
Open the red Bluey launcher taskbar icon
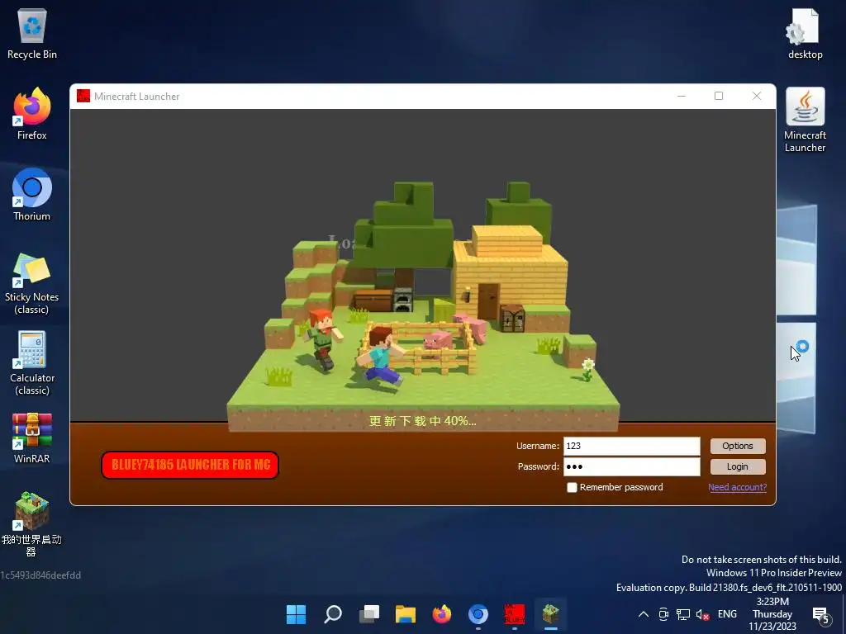[x=515, y=614]
